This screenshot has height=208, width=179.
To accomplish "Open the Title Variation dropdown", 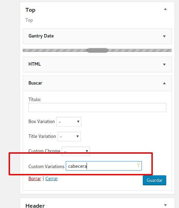I will [69, 136].
